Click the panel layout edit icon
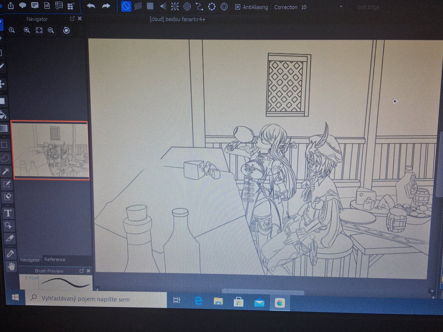The height and width of the screenshot is (332, 443). click(71, 6)
